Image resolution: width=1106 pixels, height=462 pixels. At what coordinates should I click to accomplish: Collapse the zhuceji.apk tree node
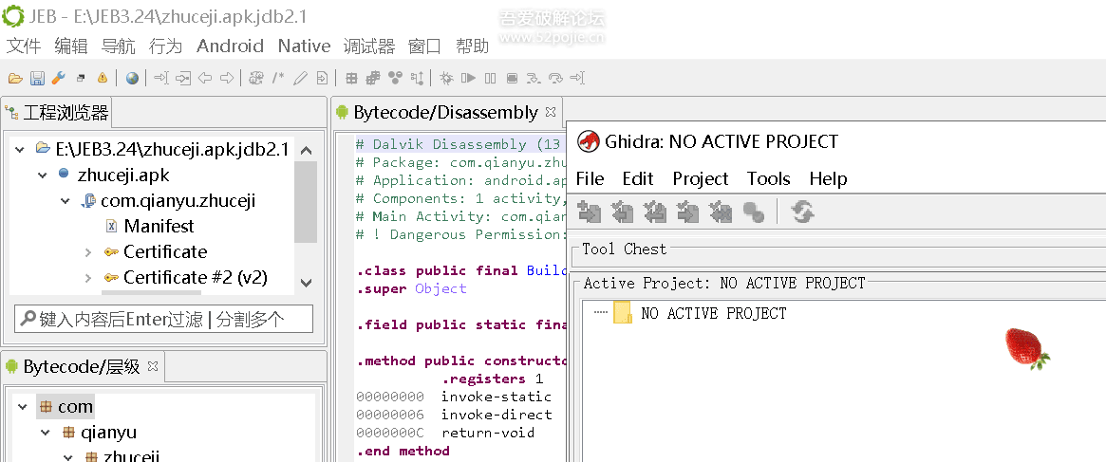(x=43, y=175)
